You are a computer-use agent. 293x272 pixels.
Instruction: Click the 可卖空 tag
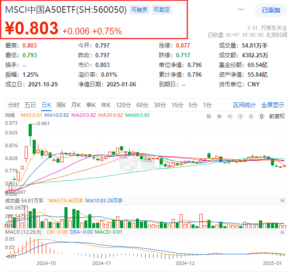[x=162, y=10]
